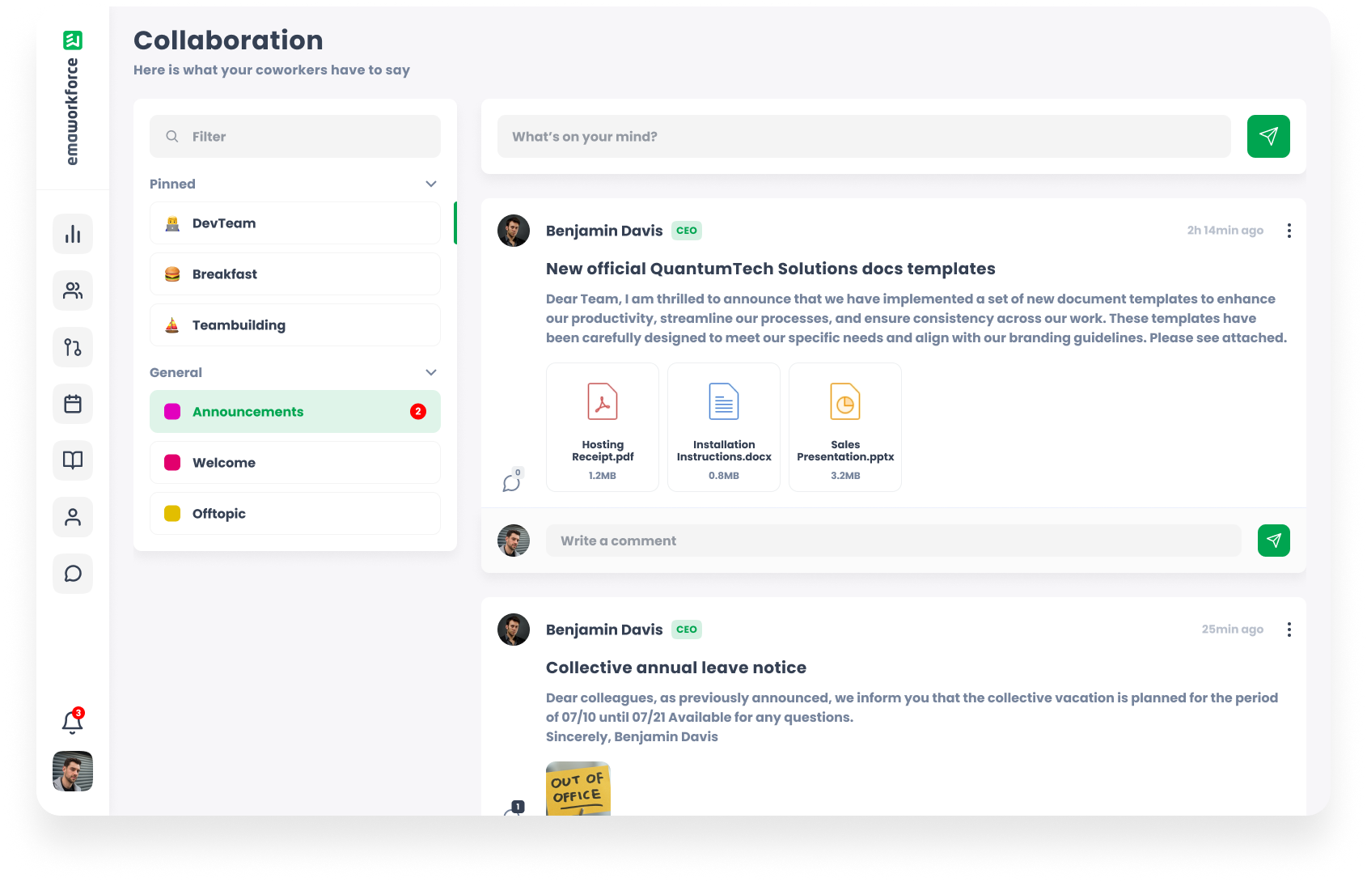This screenshot has width=1367, height=882.
Task: Switch to the DevTeam channel
Action: 294,223
